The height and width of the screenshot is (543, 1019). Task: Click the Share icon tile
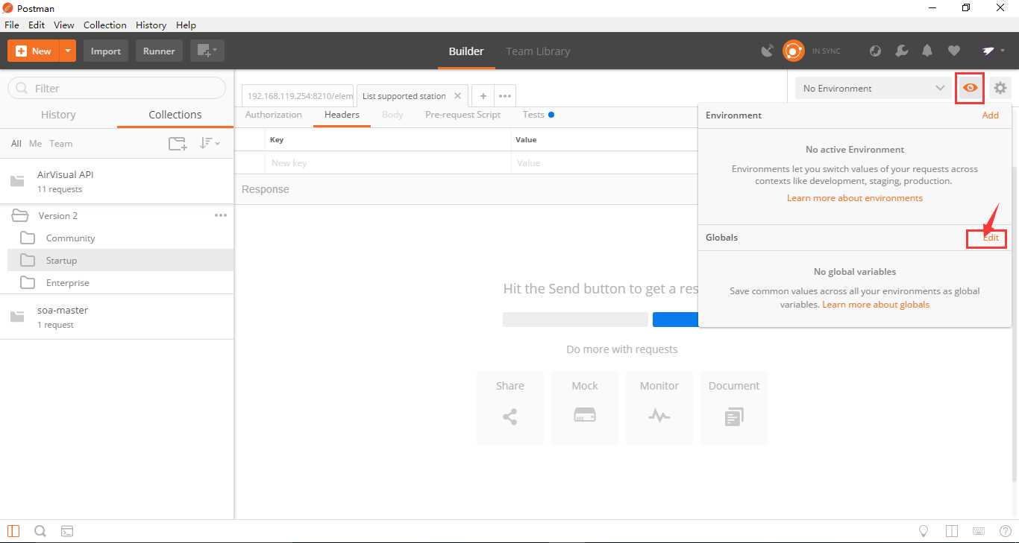[x=510, y=408]
